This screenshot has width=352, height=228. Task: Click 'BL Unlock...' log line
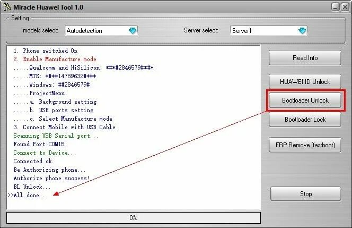click(32, 187)
